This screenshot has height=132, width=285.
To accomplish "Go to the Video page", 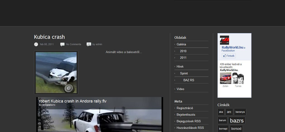I will 180,89.
